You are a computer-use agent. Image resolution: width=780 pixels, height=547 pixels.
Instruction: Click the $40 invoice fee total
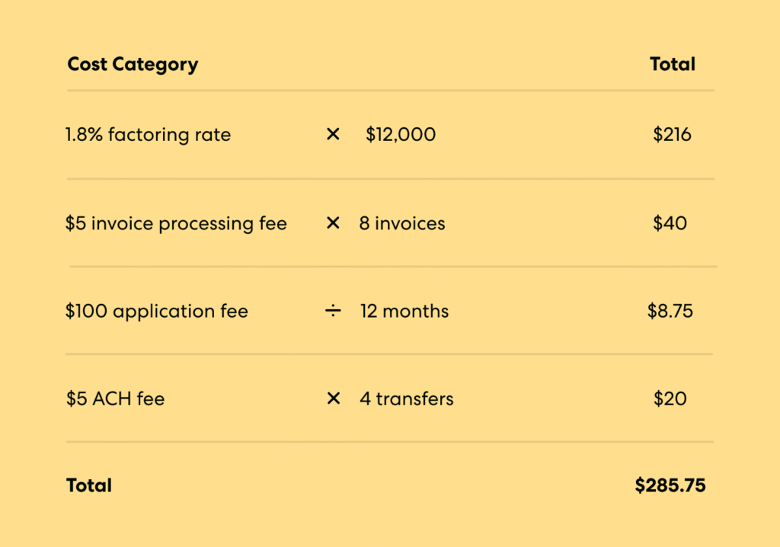670,224
